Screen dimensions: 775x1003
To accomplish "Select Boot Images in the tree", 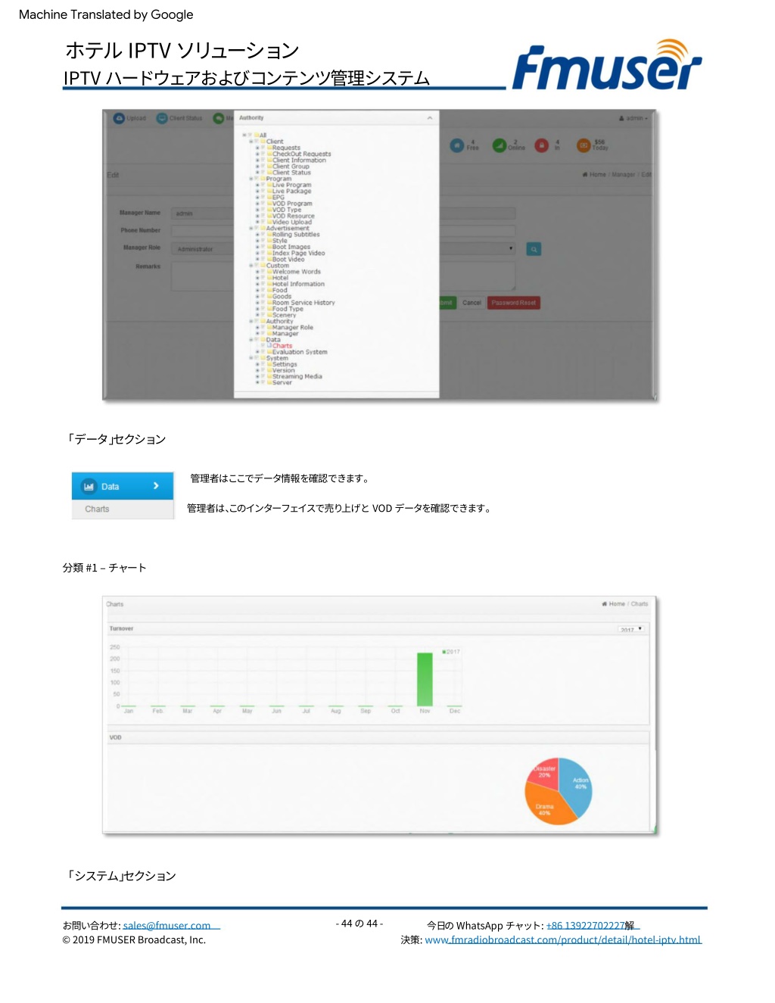I will 291,247.
